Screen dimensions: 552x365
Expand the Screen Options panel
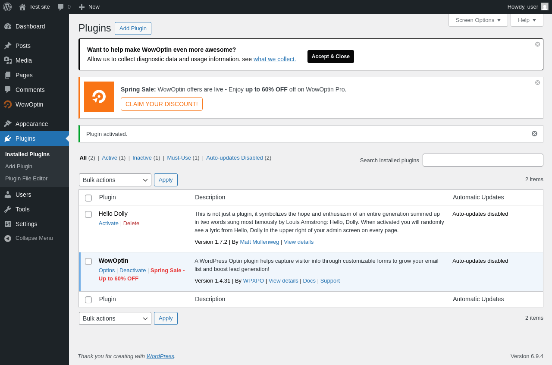[x=478, y=20]
